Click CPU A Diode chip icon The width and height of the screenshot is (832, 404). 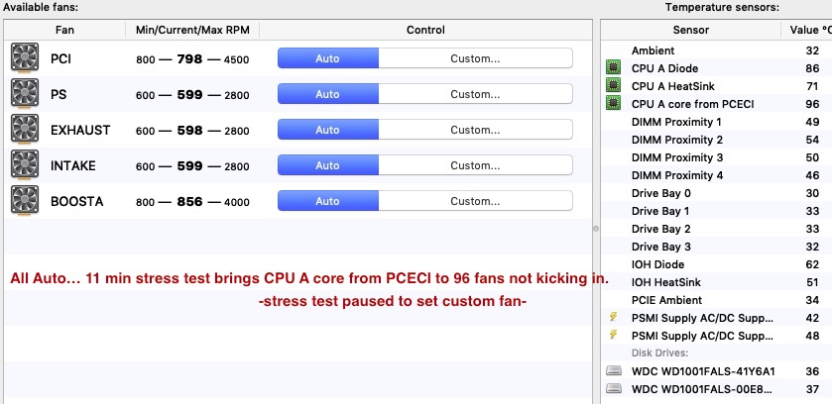[x=614, y=67]
